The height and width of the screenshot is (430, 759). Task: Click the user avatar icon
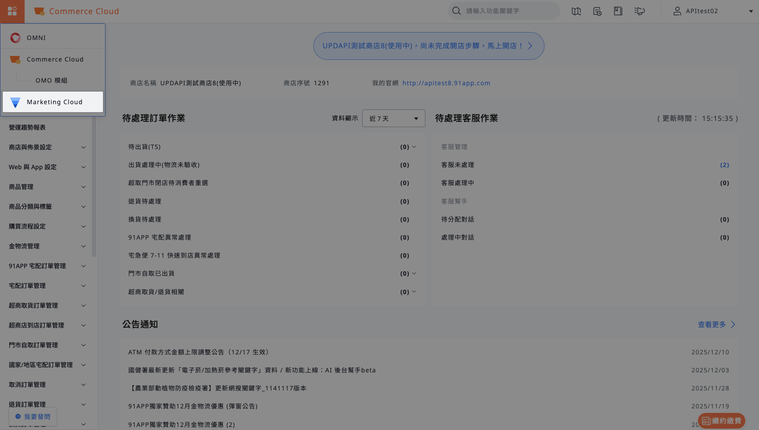[x=677, y=11]
